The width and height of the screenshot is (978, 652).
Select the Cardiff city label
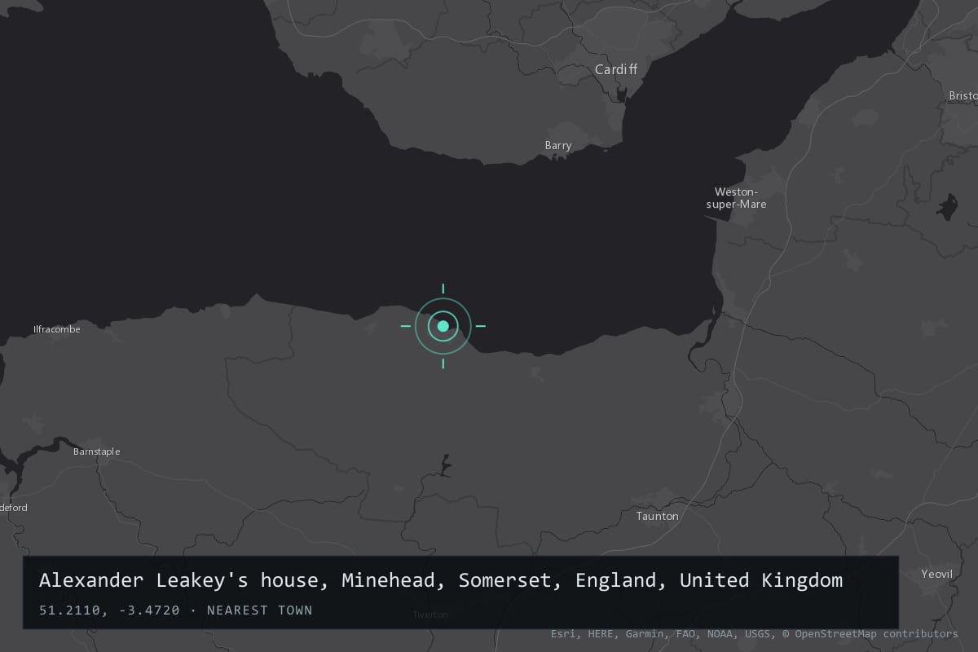616,70
